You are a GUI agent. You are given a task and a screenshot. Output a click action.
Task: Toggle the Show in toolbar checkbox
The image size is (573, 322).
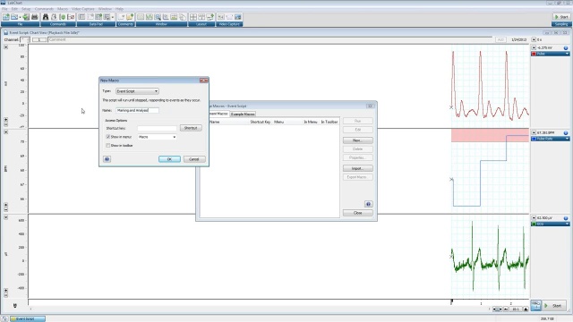click(x=108, y=145)
